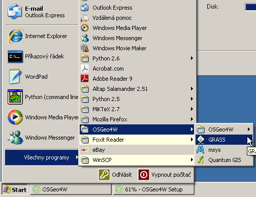Select Mozilla Firefox menu entry
Viewport: 256px width, 197px height.
(137, 119)
